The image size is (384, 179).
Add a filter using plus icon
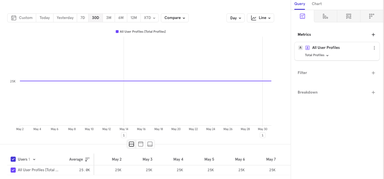pyautogui.click(x=373, y=73)
